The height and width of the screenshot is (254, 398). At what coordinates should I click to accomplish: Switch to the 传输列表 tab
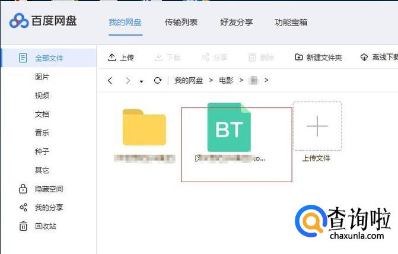click(181, 23)
